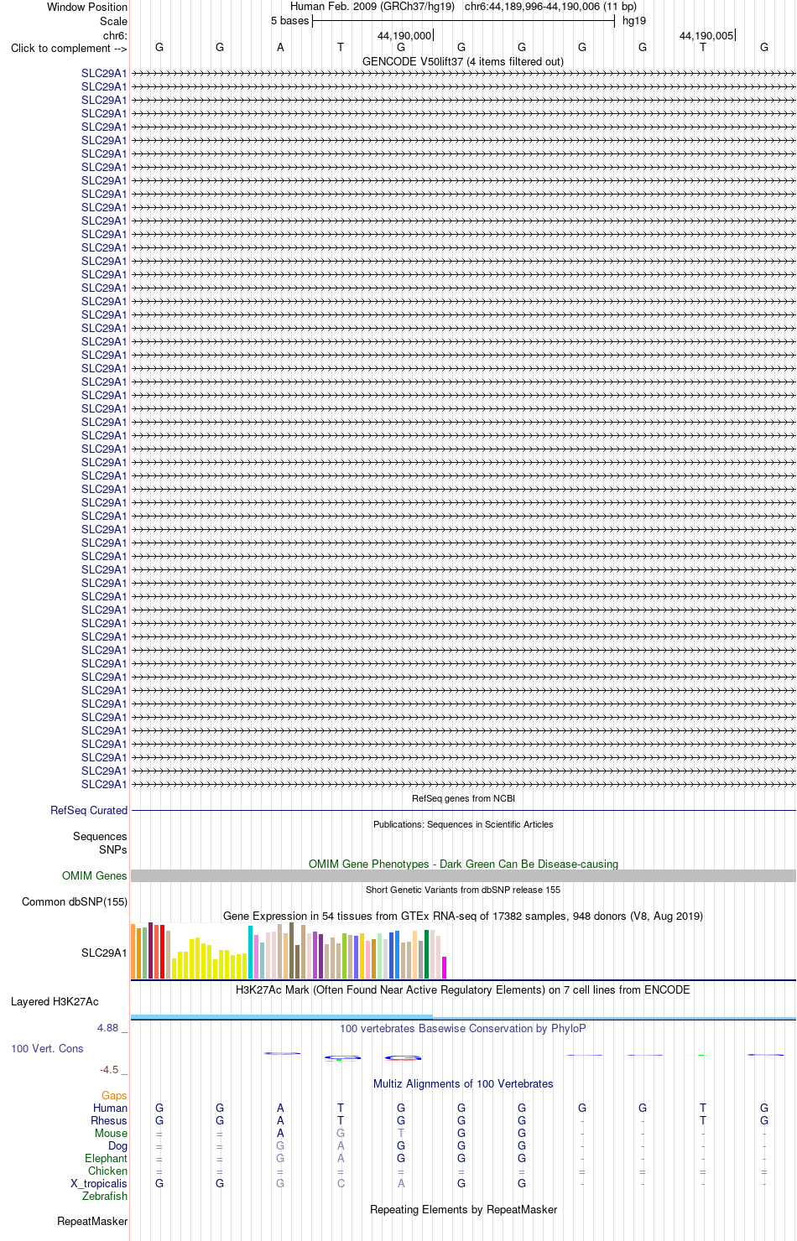Click the 5 bases scale label

pos(289,21)
